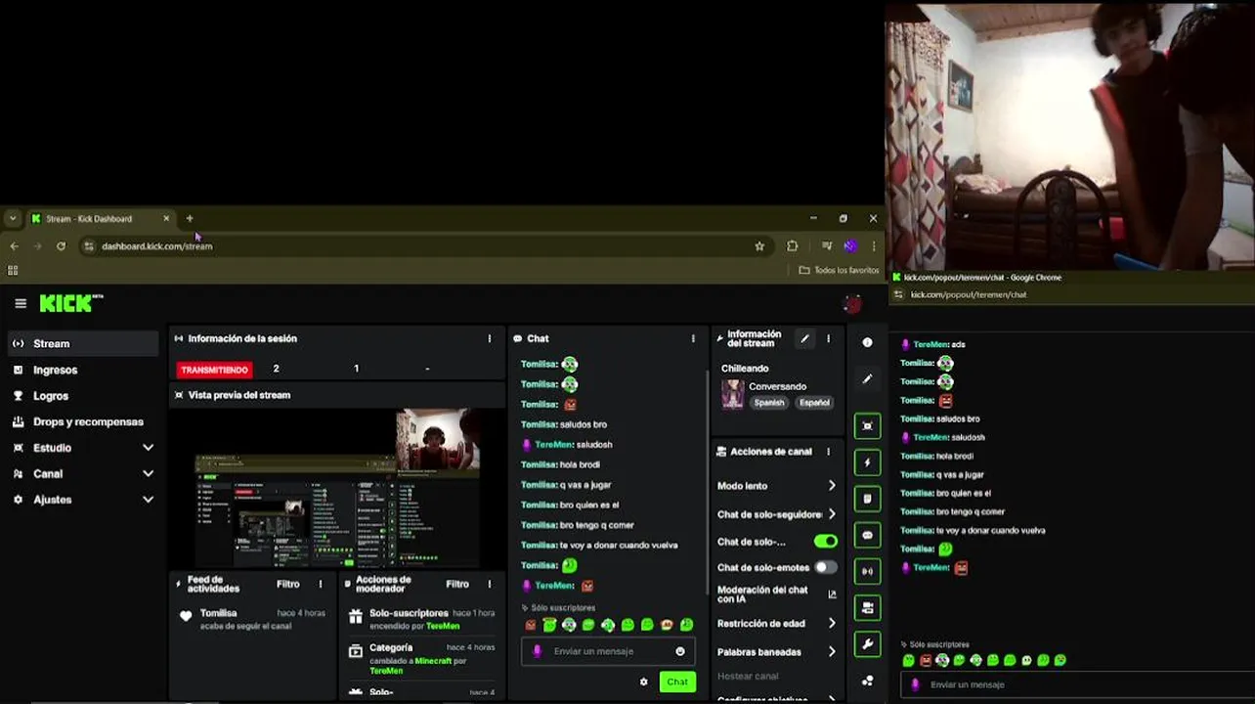Open Acciones de canal three-dot menu
The height and width of the screenshot is (704, 1255).
tap(828, 452)
